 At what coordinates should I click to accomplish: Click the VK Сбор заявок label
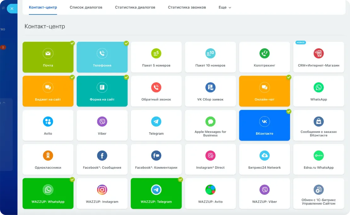click(x=210, y=99)
